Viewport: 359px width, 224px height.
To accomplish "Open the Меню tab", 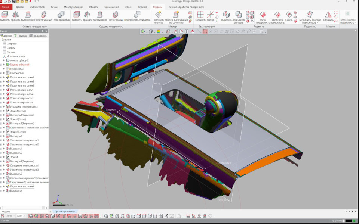I will 6,7.
